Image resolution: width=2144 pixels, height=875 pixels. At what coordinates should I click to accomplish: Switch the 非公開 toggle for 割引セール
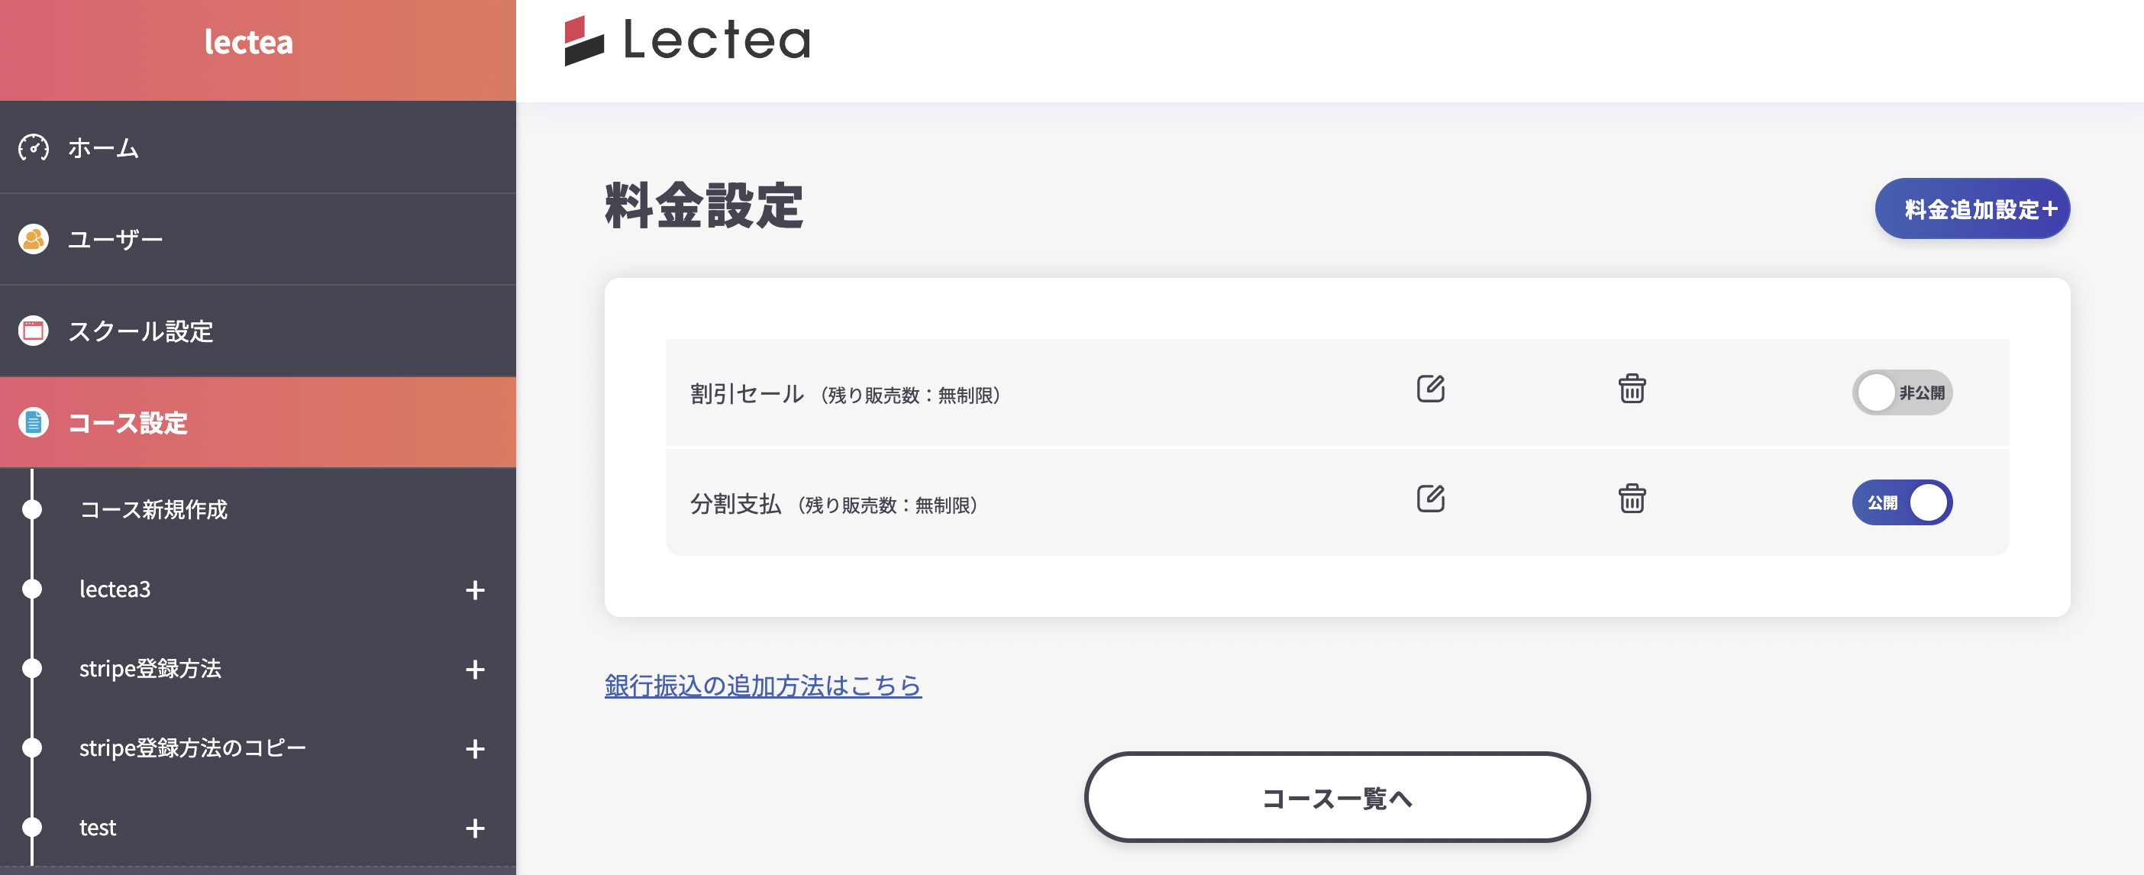(1903, 392)
